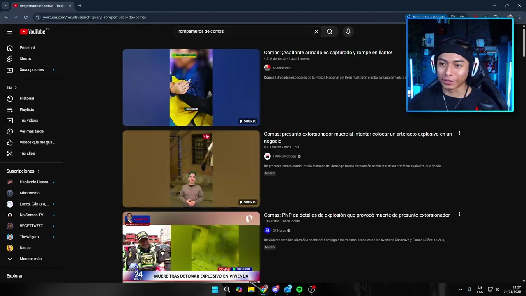Image resolution: width=526 pixels, height=296 pixels.
Task: Open Ver más tarde list
Action: point(31,132)
